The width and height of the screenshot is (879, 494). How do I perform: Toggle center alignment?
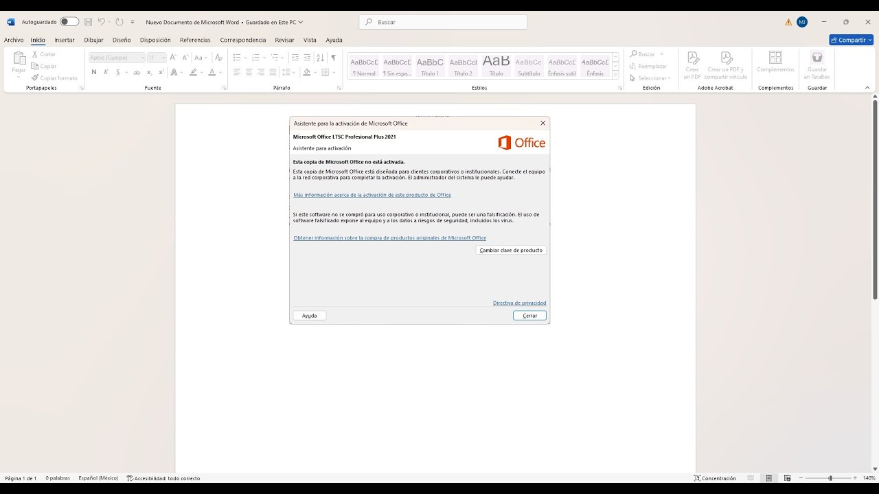coord(249,72)
